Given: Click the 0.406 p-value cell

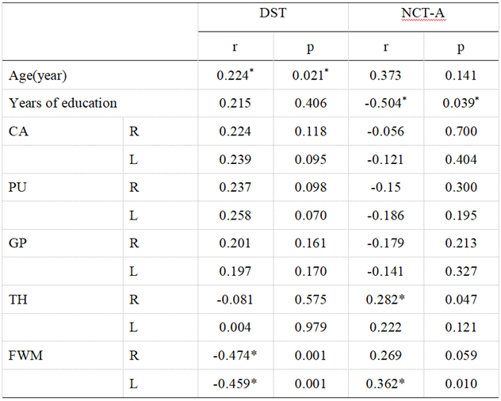Looking at the screenshot, I should [x=310, y=103].
